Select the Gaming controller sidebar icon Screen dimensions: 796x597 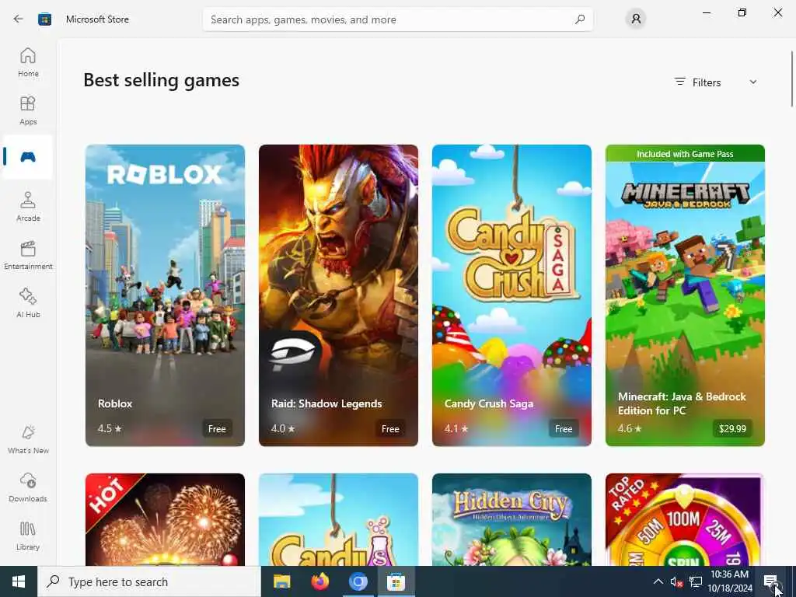[x=28, y=157]
